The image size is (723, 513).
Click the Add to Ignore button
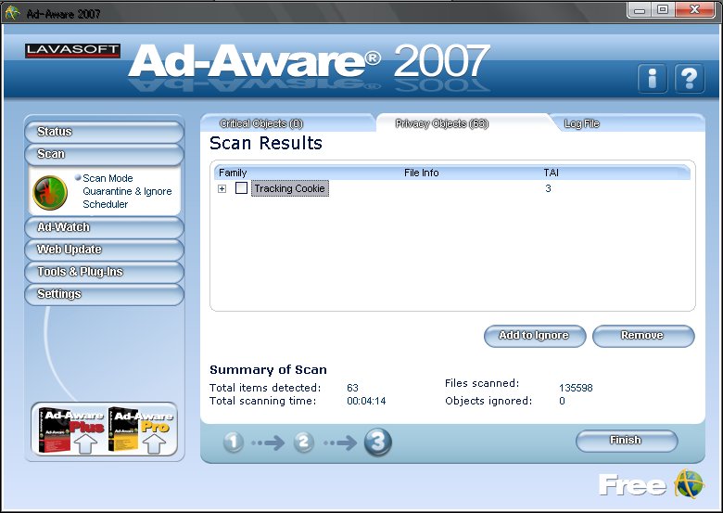535,336
